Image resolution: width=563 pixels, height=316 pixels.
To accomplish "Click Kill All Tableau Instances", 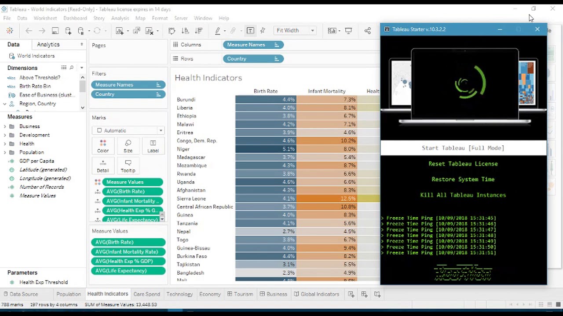I will 463,195.
